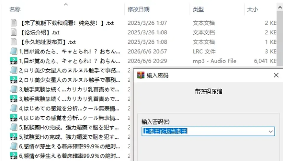Click the LRC notepad icon of track 4,はじめての感覚
The width and height of the screenshot is (283, 161).
[x=14, y=108]
